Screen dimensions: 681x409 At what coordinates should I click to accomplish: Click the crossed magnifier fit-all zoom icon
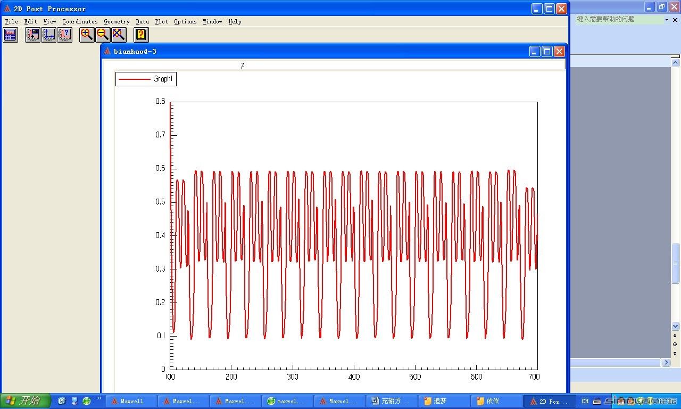pyautogui.click(x=119, y=35)
